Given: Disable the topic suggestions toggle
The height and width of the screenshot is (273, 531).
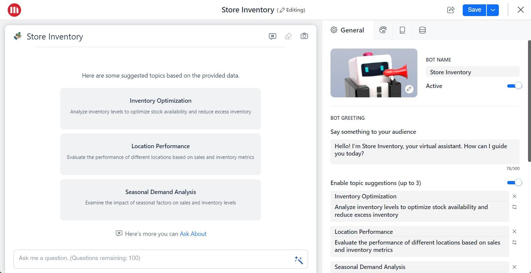Looking at the screenshot, I should click(x=514, y=183).
